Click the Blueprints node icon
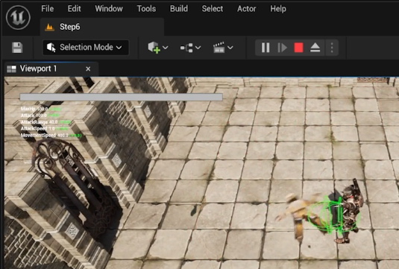This screenshot has width=399, height=269. pos(186,48)
